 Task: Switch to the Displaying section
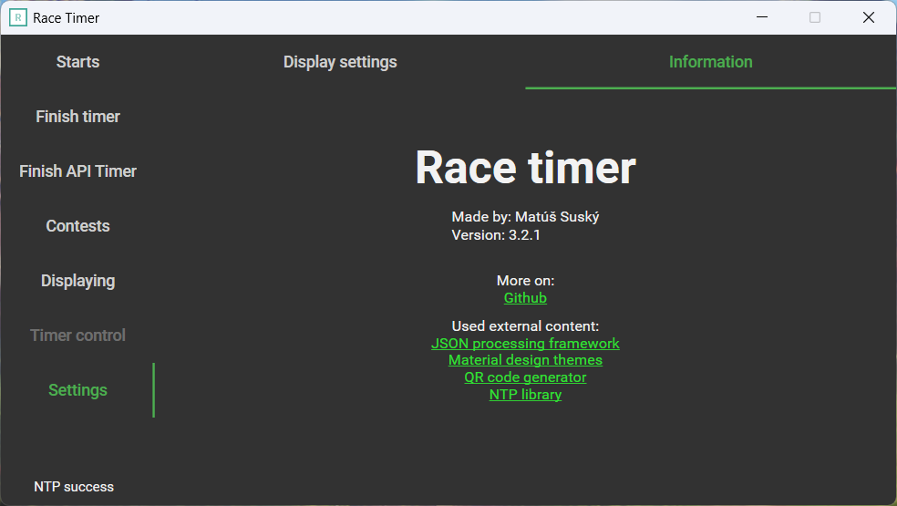pyautogui.click(x=77, y=281)
